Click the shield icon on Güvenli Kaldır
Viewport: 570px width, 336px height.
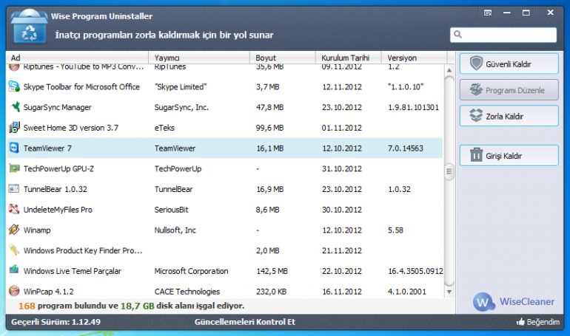[476, 63]
